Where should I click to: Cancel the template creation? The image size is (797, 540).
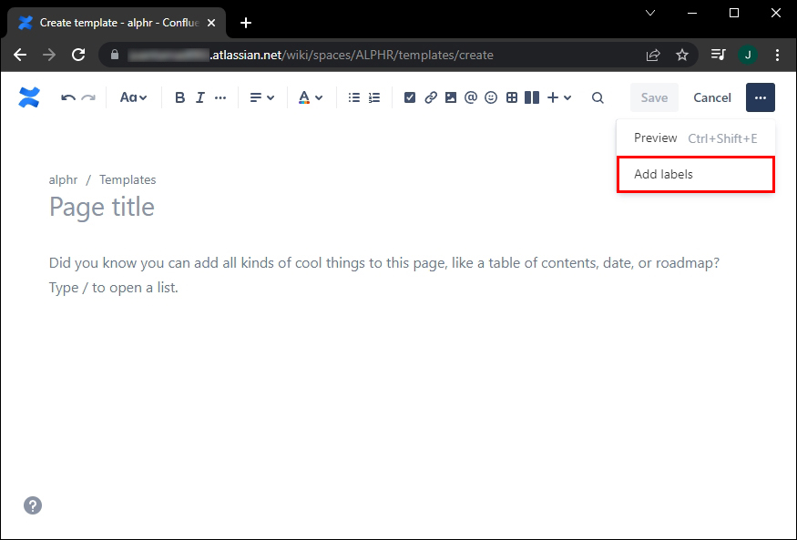tap(711, 97)
